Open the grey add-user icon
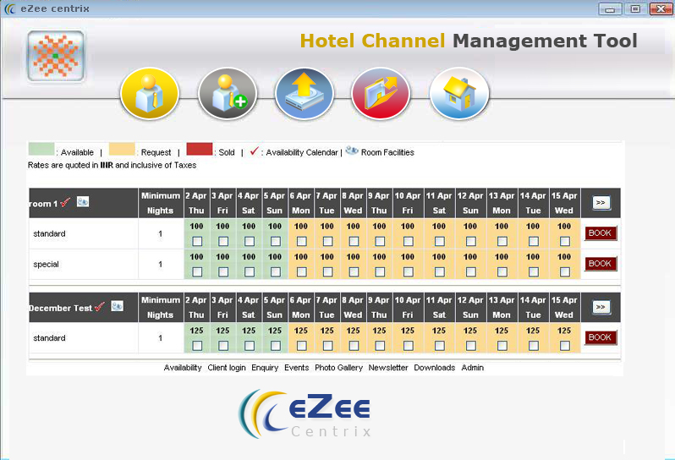This screenshot has width=675, height=460. (x=228, y=94)
